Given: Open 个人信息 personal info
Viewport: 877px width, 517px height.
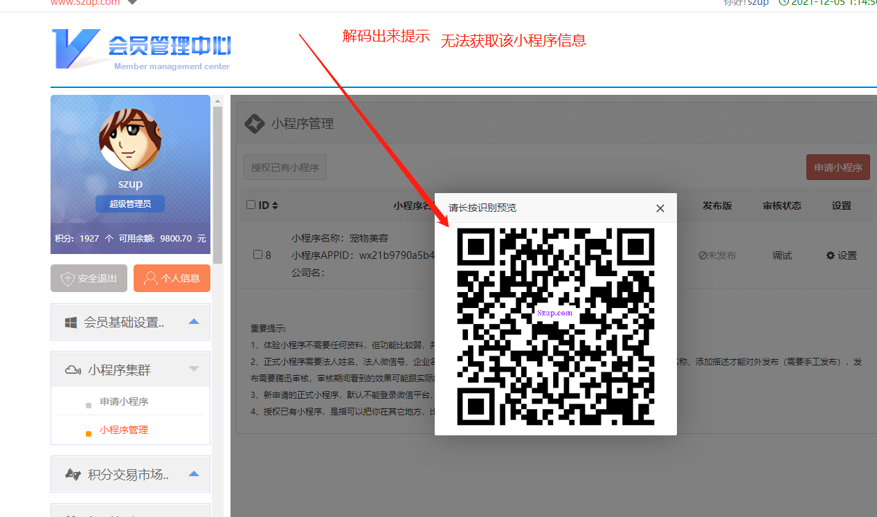Looking at the screenshot, I should coord(172,278).
